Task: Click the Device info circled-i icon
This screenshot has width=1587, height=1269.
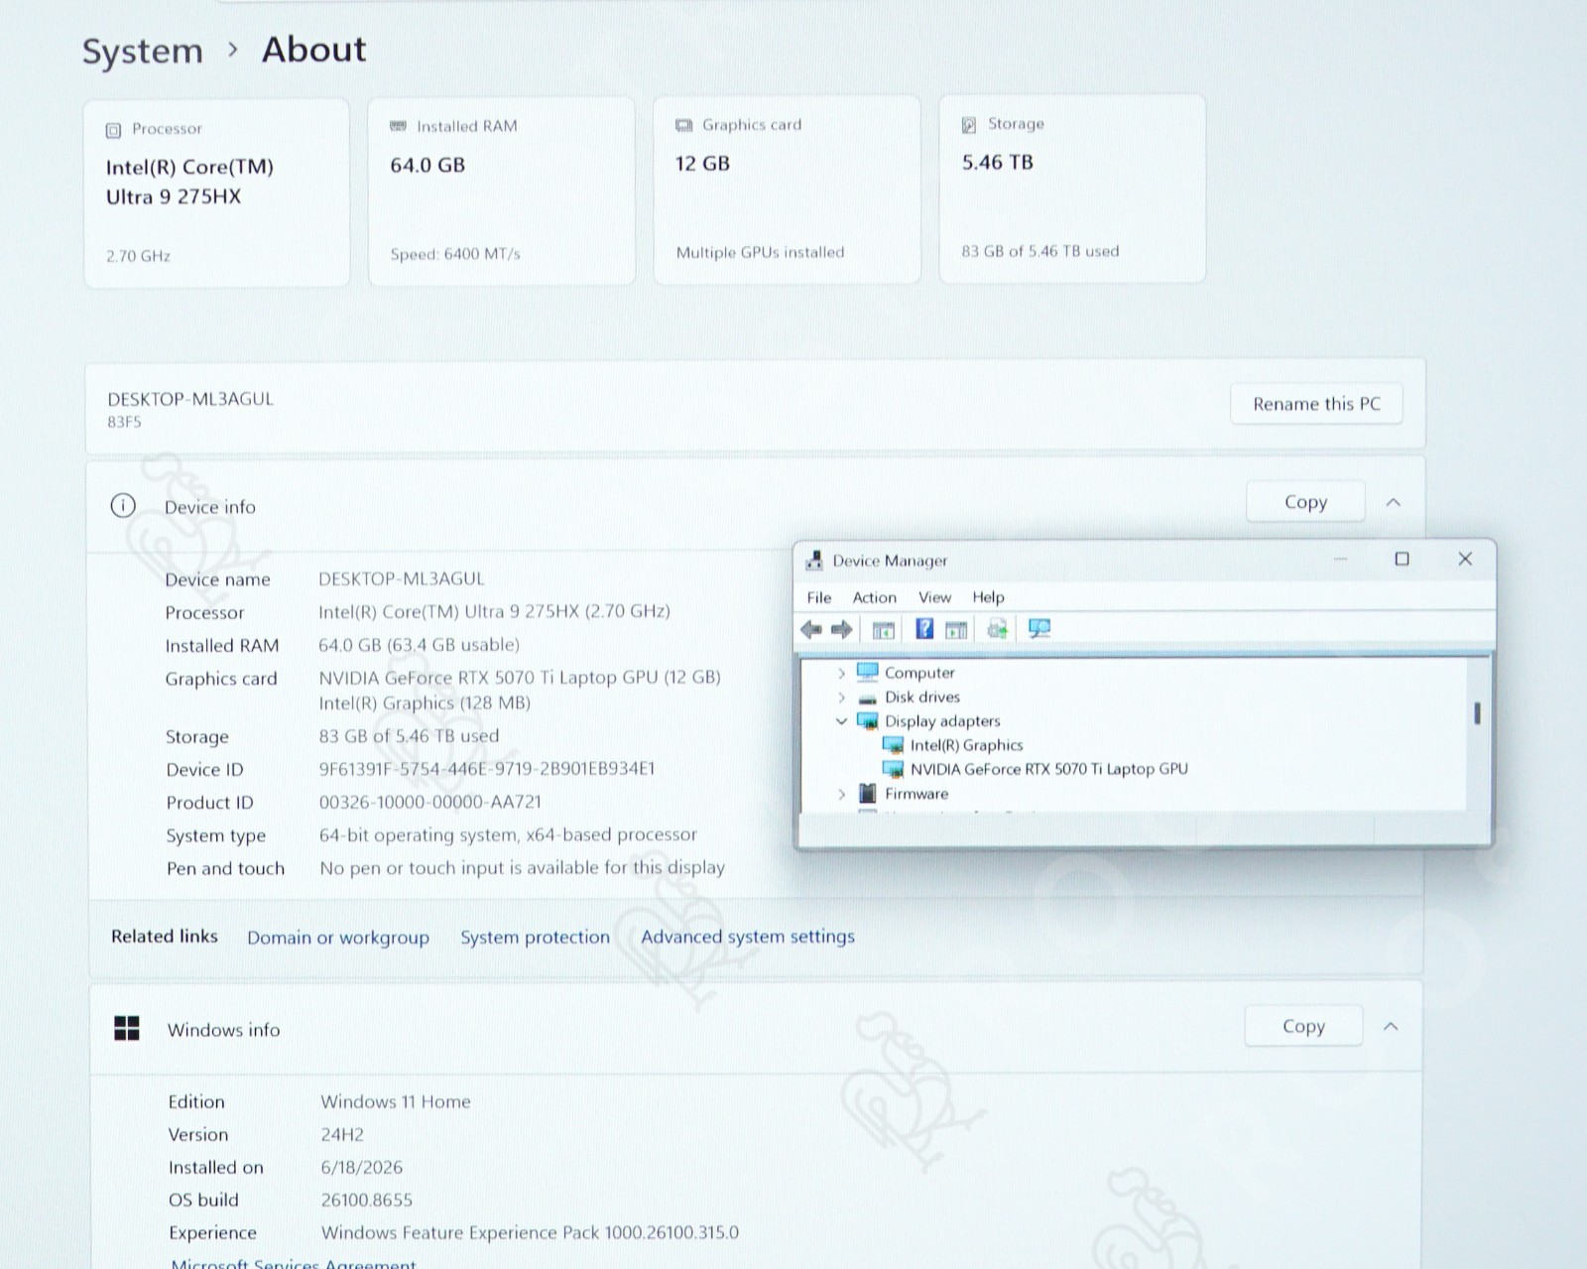Action: coord(123,506)
